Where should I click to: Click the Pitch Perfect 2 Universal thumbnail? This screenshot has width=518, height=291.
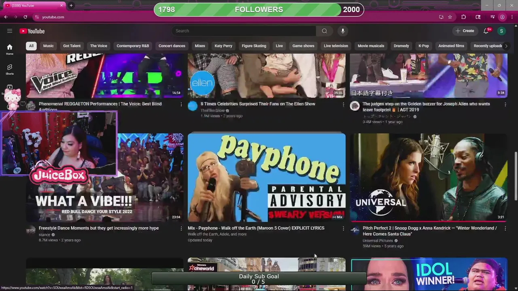point(429,177)
